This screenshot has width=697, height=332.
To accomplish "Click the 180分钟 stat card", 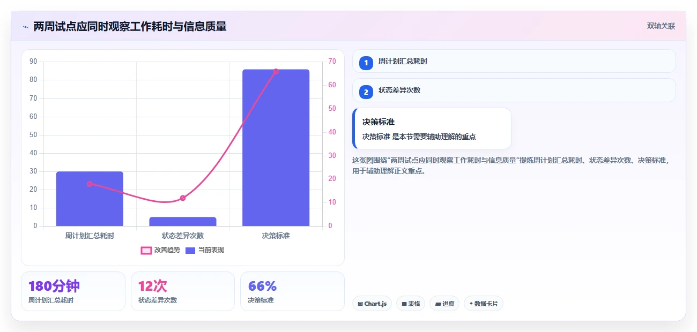I will point(73,291).
